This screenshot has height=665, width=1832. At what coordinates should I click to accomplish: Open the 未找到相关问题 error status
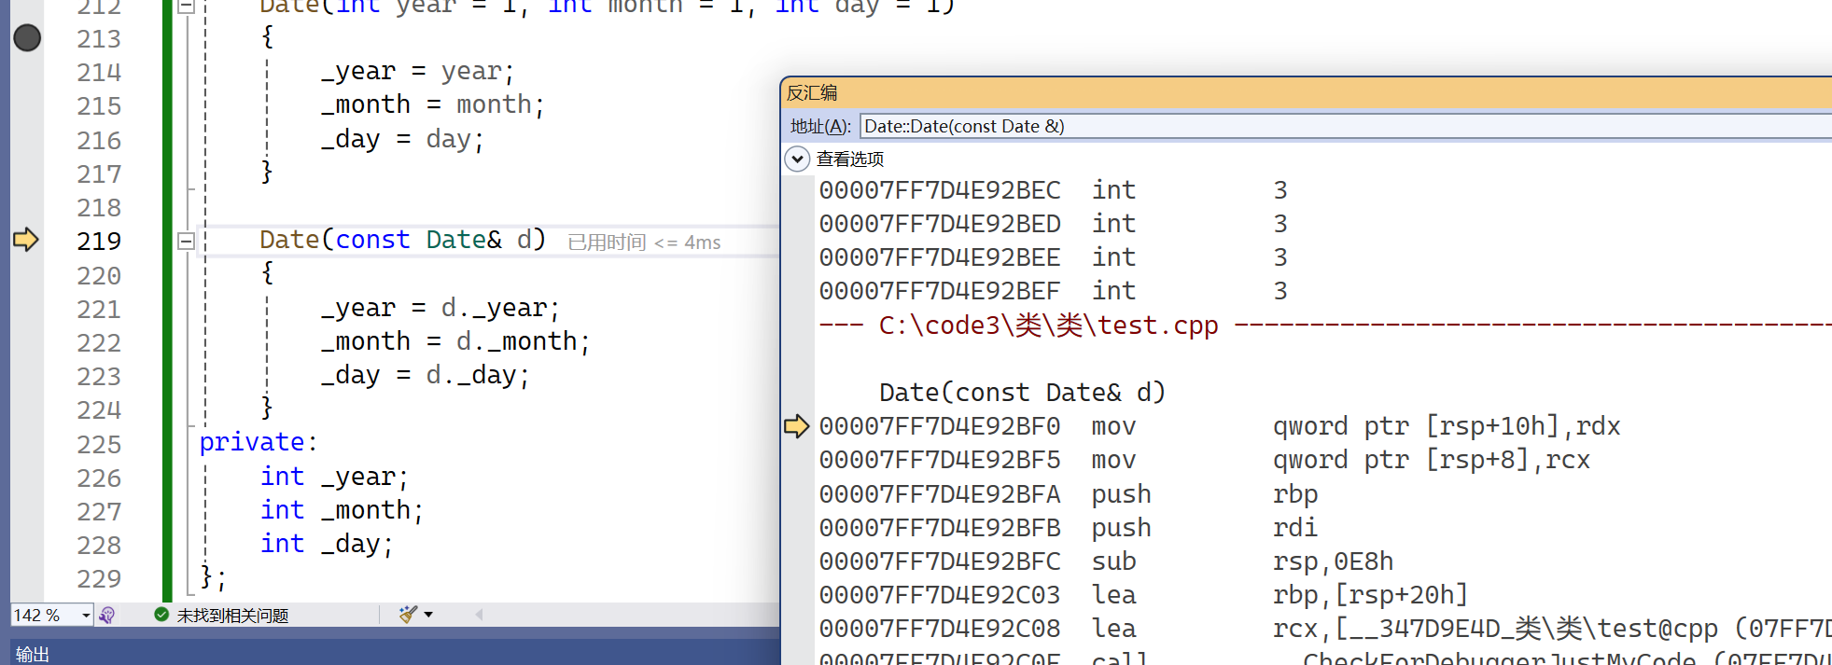232,616
